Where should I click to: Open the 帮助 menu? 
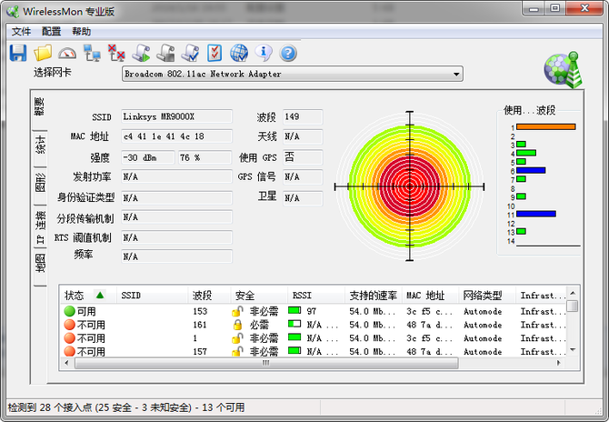coord(81,31)
